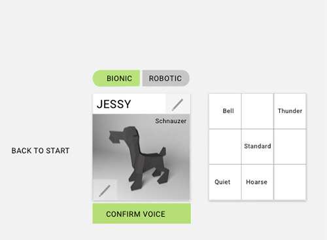
Task: Select the empty cell left of Standard
Action: coord(225,146)
